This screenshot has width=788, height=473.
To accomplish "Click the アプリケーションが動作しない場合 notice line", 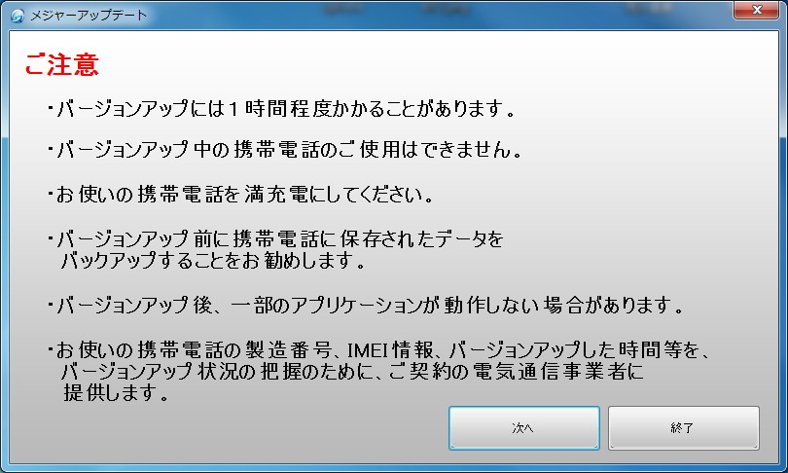I will pyautogui.click(x=366, y=305).
